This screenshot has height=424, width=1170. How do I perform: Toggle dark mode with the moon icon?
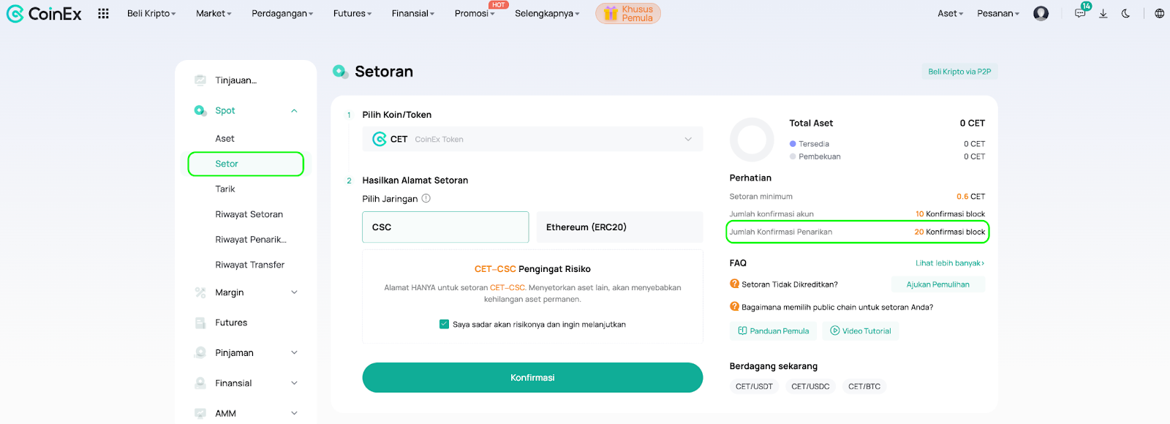1125,13
